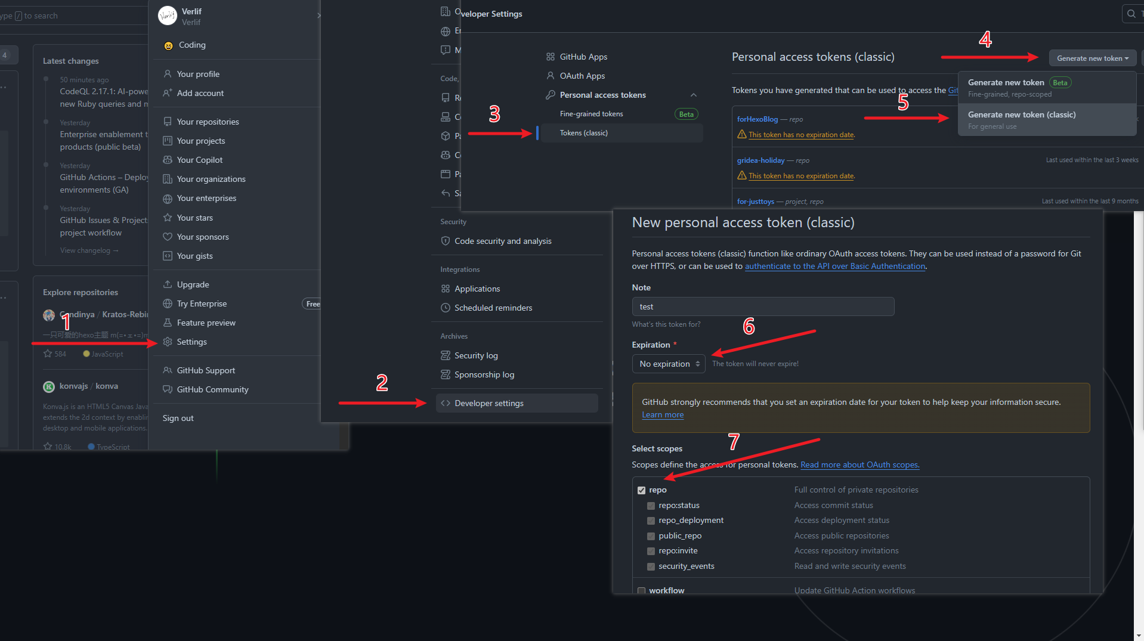
Task: Click the GitHub Apps grid icon
Action: point(550,57)
